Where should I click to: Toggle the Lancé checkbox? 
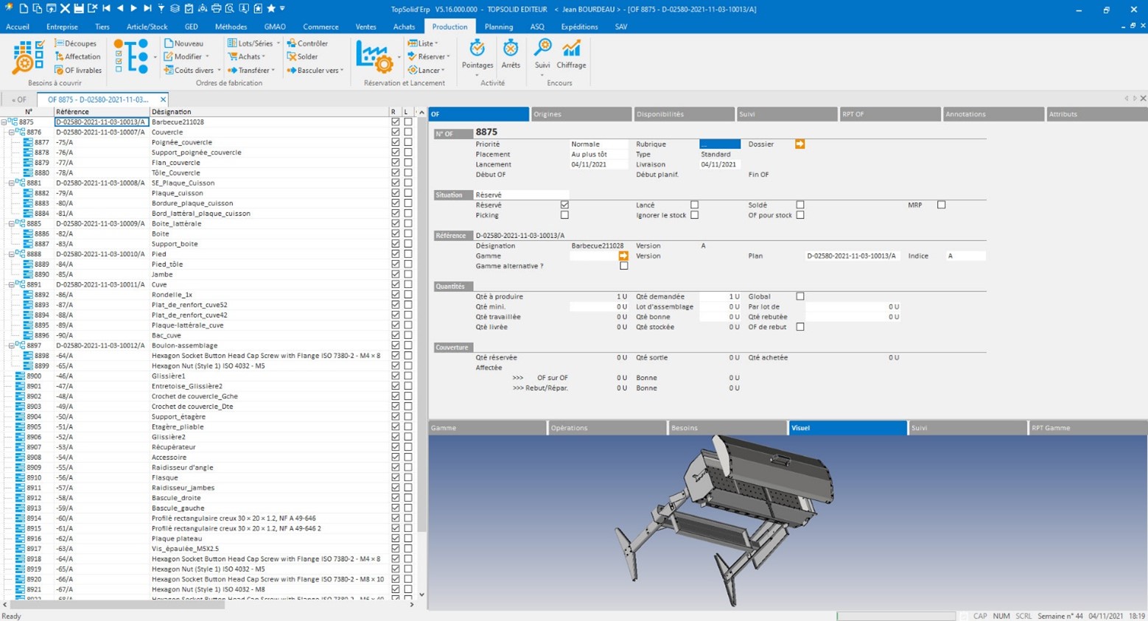(x=694, y=205)
